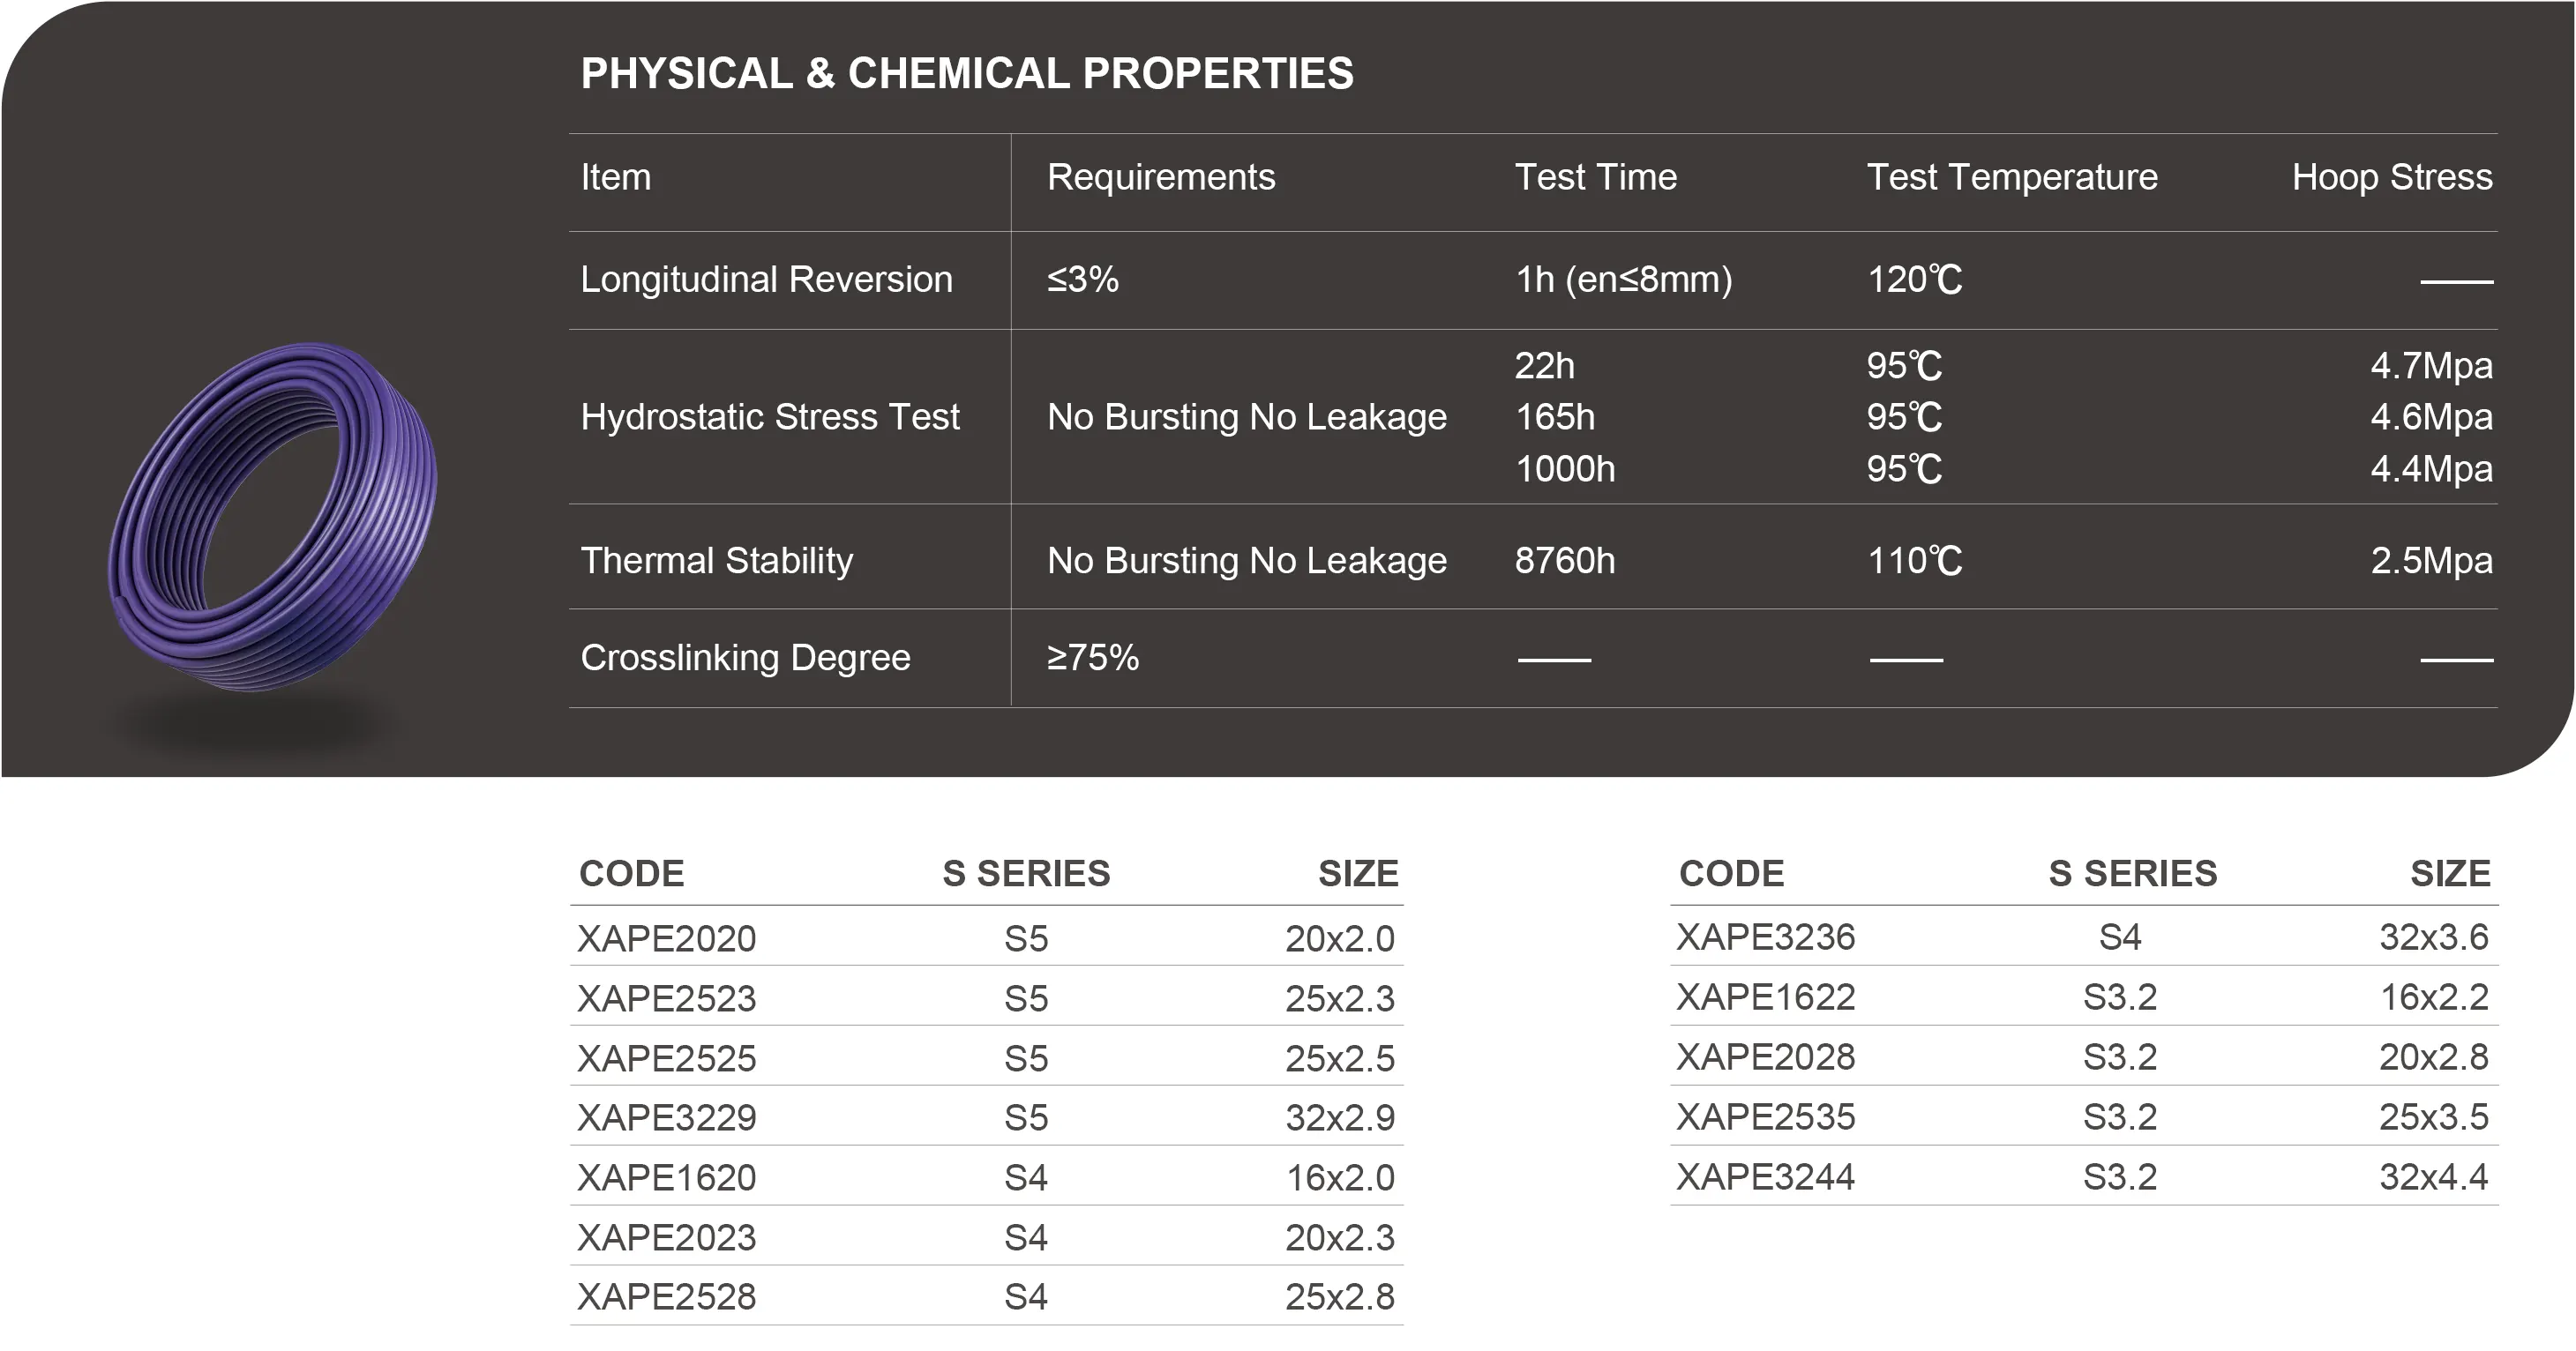This screenshot has height=1351, width=2576.
Task: Select product code XAPE2528
Action: [x=666, y=1297]
